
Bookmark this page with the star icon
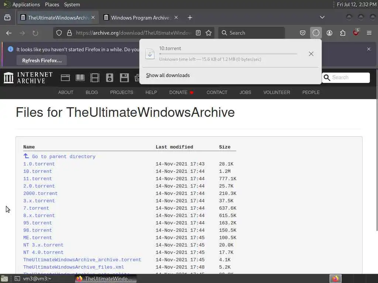(209, 33)
